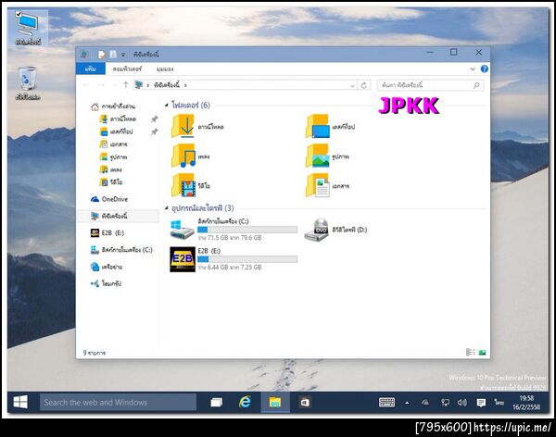The width and height of the screenshot is (556, 437).
Task: Open the network icon in system tray
Action: coord(445,403)
